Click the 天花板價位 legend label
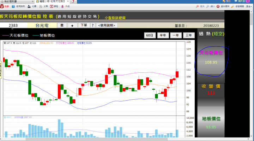Image resolution: width=254 pixels, height=141 pixels. (x=19, y=35)
